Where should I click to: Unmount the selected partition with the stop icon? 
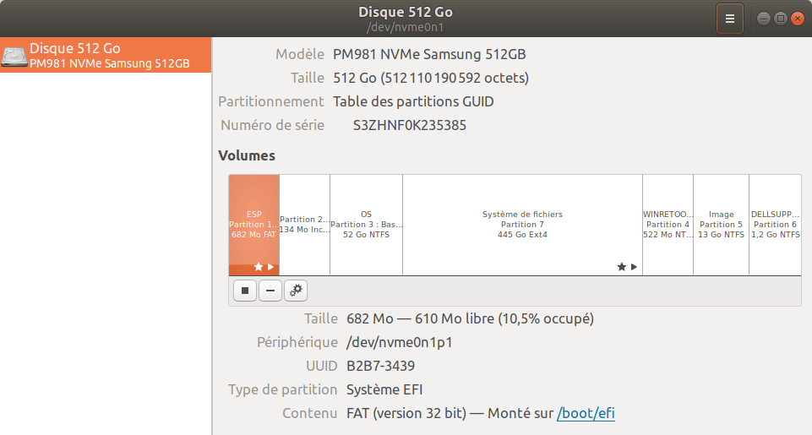coord(245,291)
